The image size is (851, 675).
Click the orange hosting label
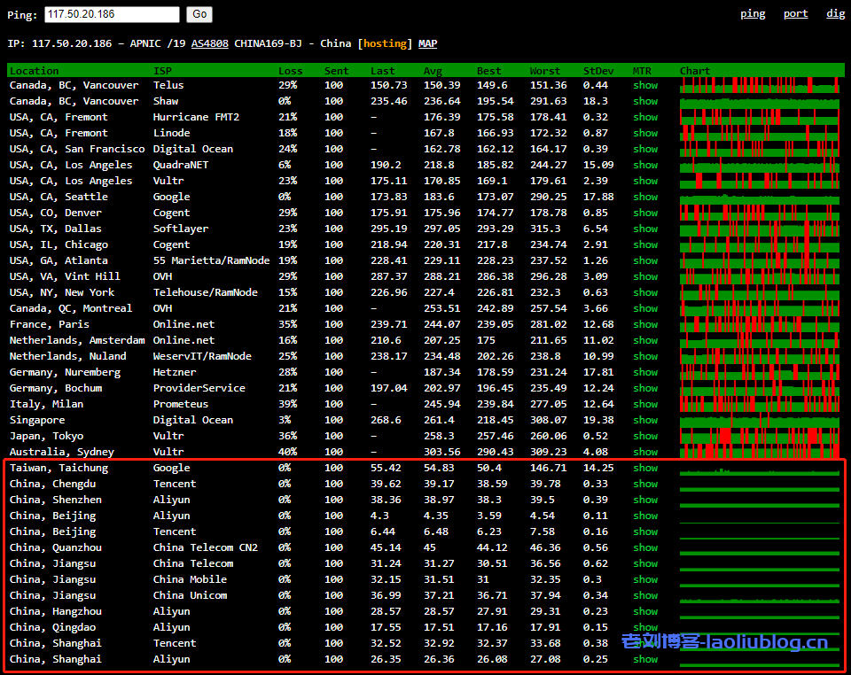[386, 43]
